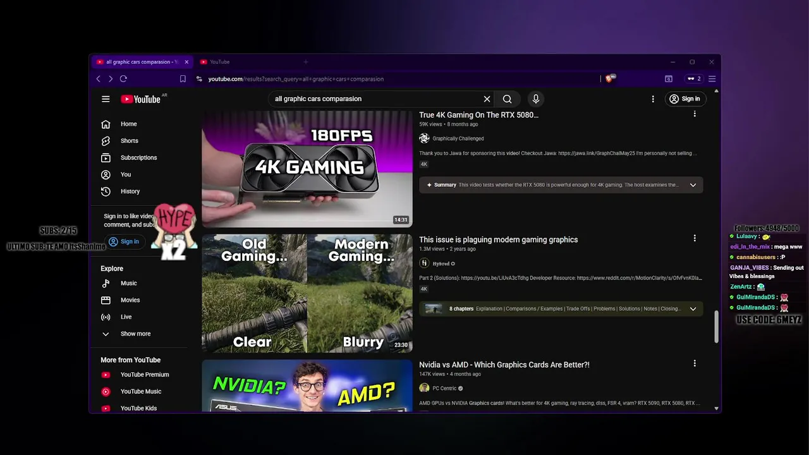This screenshot has height=455, width=809.
Task: Click the chapters preview thumbnail image
Action: coord(434,309)
